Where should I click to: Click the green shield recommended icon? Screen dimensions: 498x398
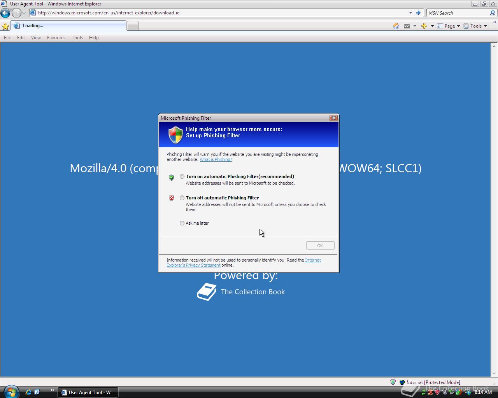tap(171, 177)
